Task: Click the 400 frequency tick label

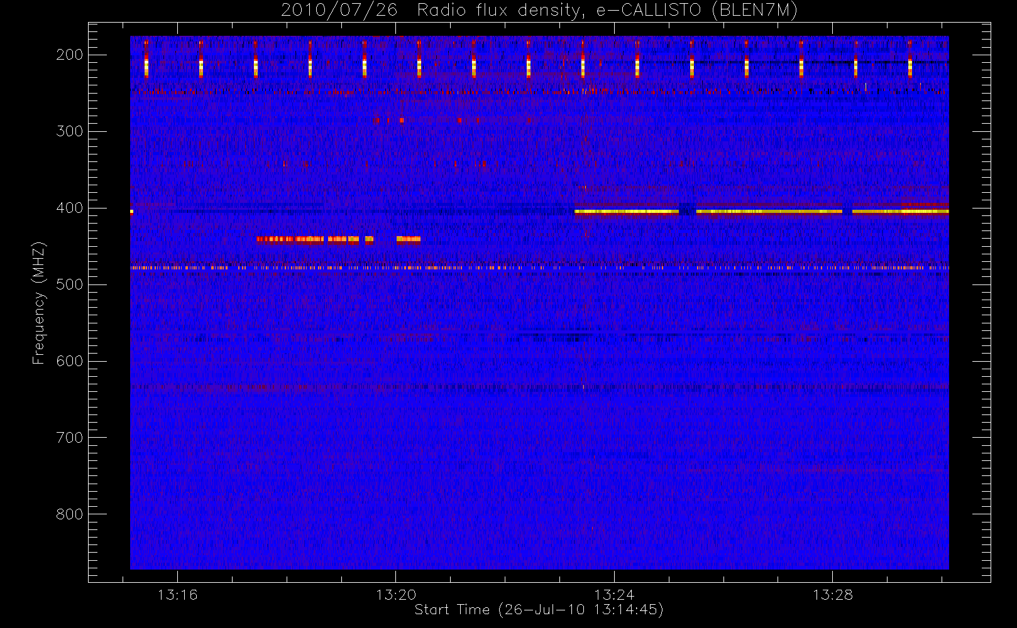Action: point(70,208)
